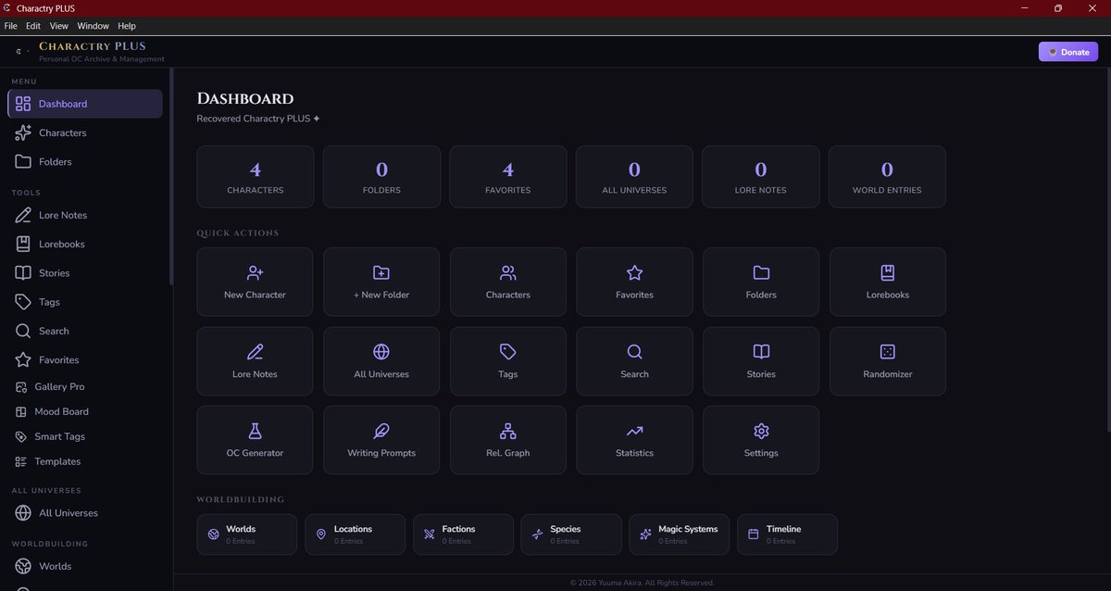
Task: Open the Characters quick action card
Action: pos(507,282)
